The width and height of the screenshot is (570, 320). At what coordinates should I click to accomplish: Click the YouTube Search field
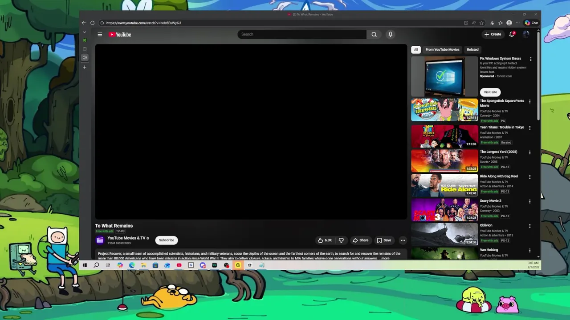point(302,34)
